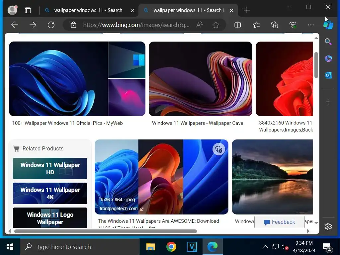Open split screen view
The height and width of the screenshot is (255, 340).
tap(238, 25)
